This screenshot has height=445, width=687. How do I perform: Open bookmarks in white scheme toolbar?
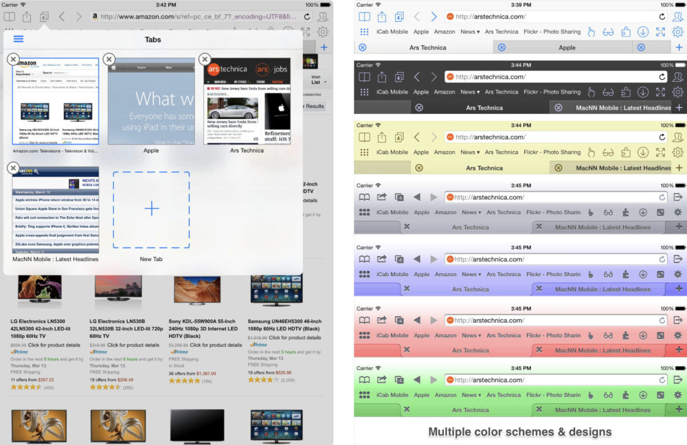(364, 16)
